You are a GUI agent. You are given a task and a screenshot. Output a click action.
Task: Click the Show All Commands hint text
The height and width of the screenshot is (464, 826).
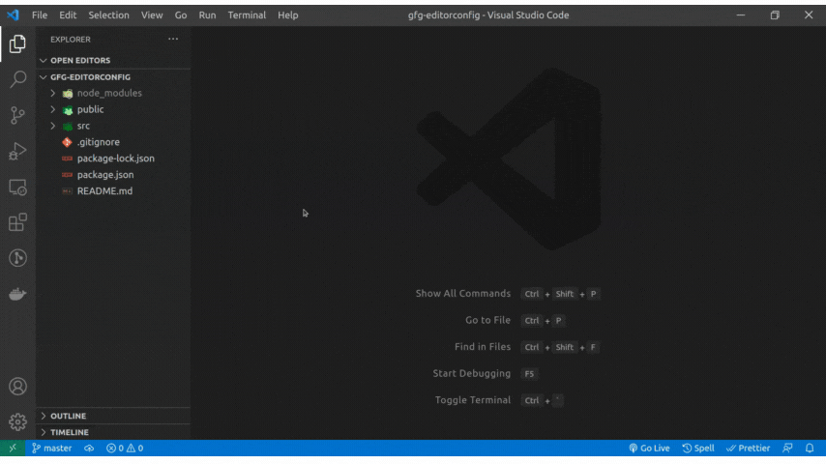click(x=463, y=293)
